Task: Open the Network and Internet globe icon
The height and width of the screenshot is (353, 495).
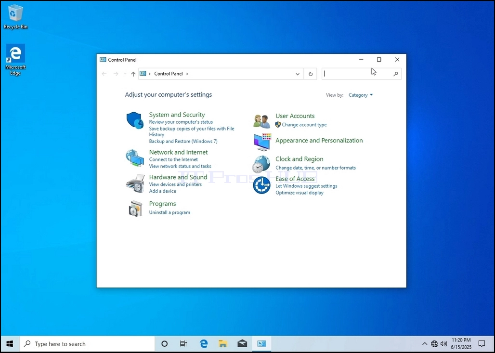Action: coord(135,158)
